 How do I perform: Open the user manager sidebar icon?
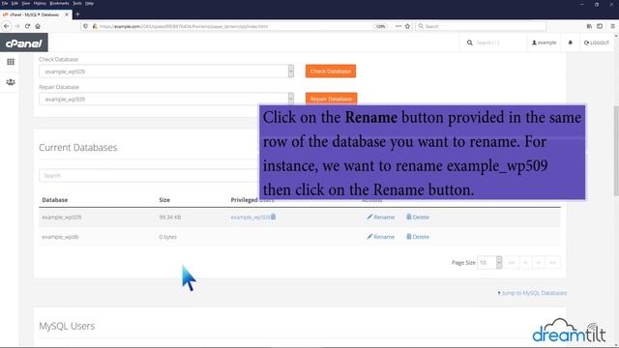click(11, 82)
